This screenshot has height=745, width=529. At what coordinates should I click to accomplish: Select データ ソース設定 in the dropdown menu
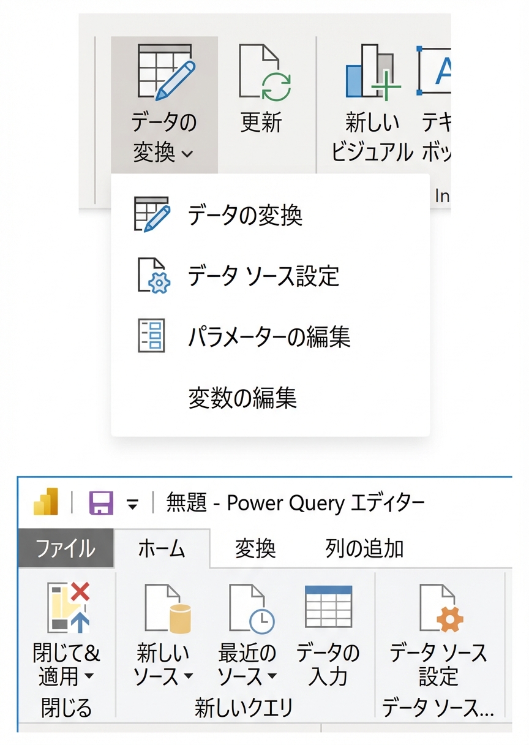(271, 276)
